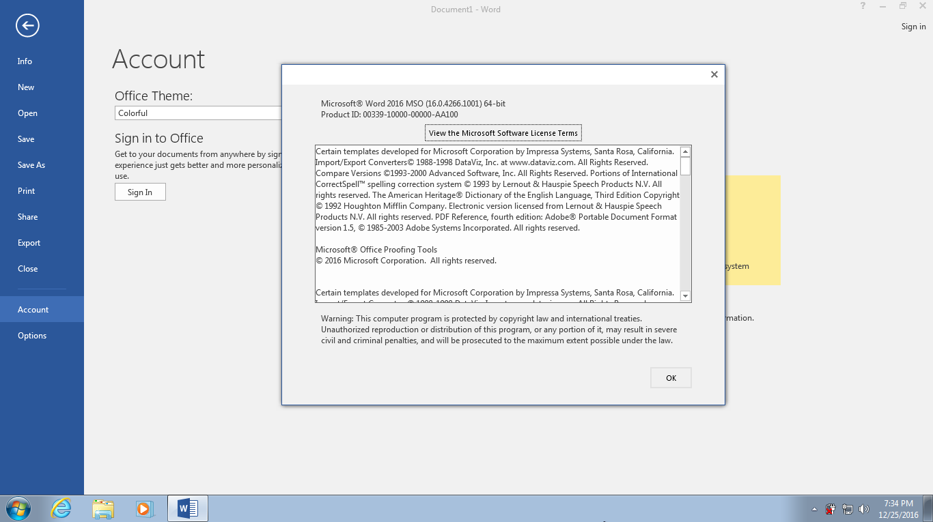The image size is (933, 522).
Task: Open the New backstage tab
Action: tap(42, 87)
